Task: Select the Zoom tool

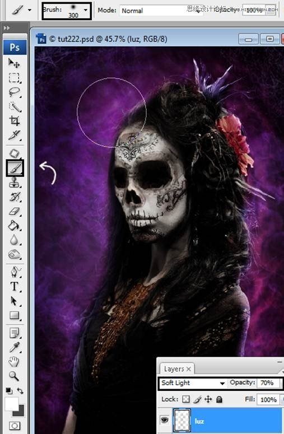Action: click(x=14, y=376)
